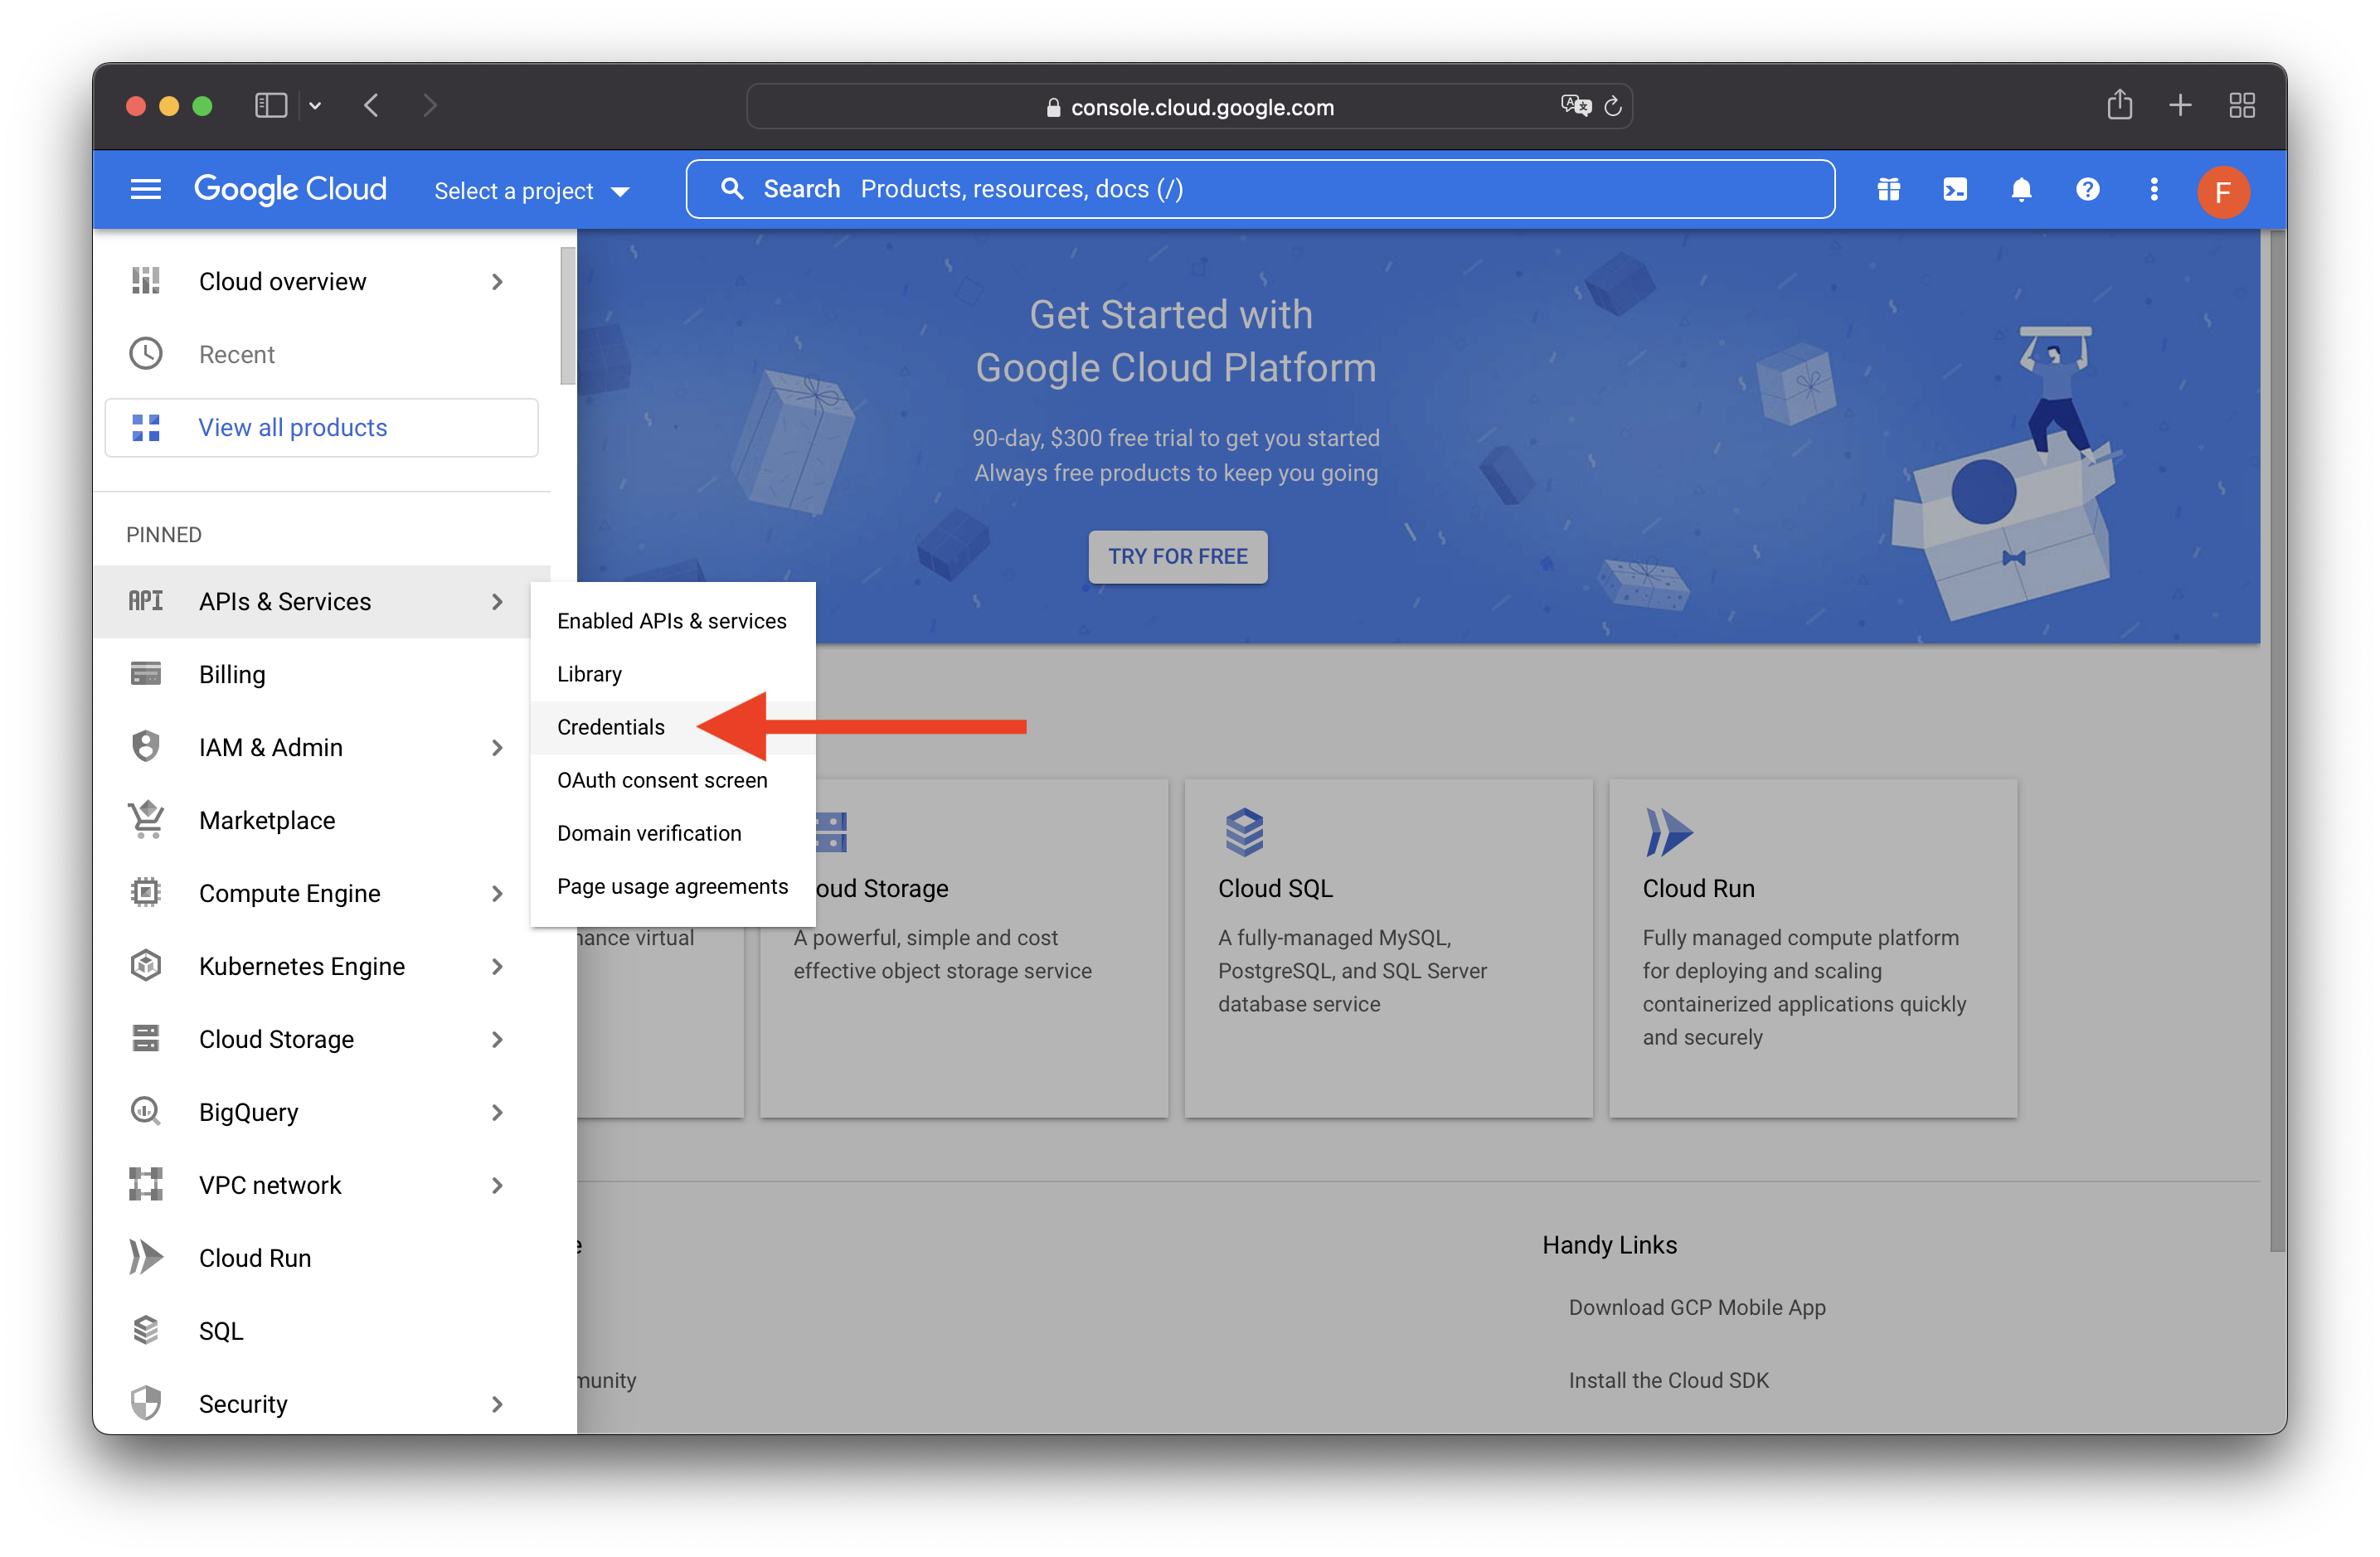Open the hamburger navigation menu

click(146, 190)
